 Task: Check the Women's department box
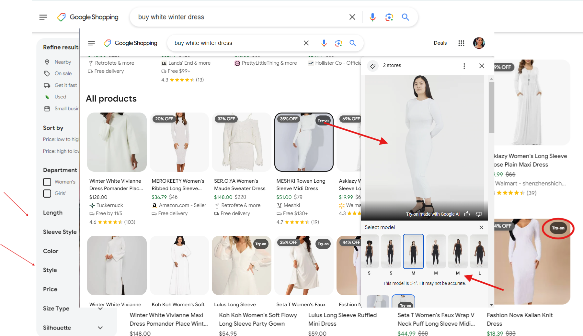pyautogui.click(x=47, y=182)
